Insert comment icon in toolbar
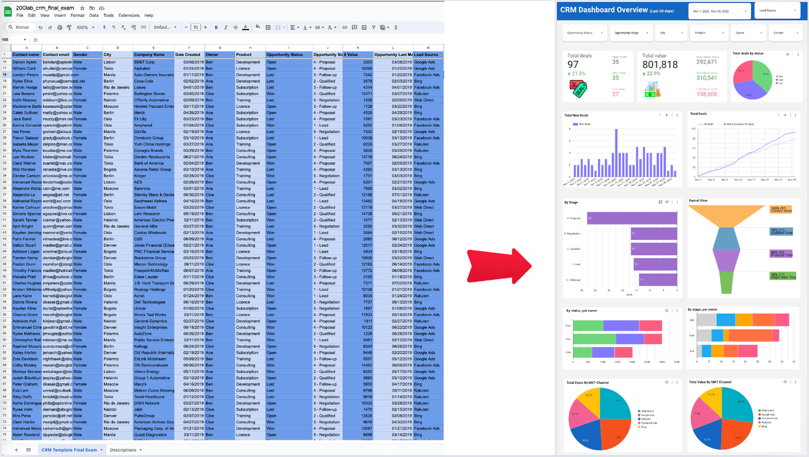Viewport: 809px width, 457px height. click(x=354, y=27)
